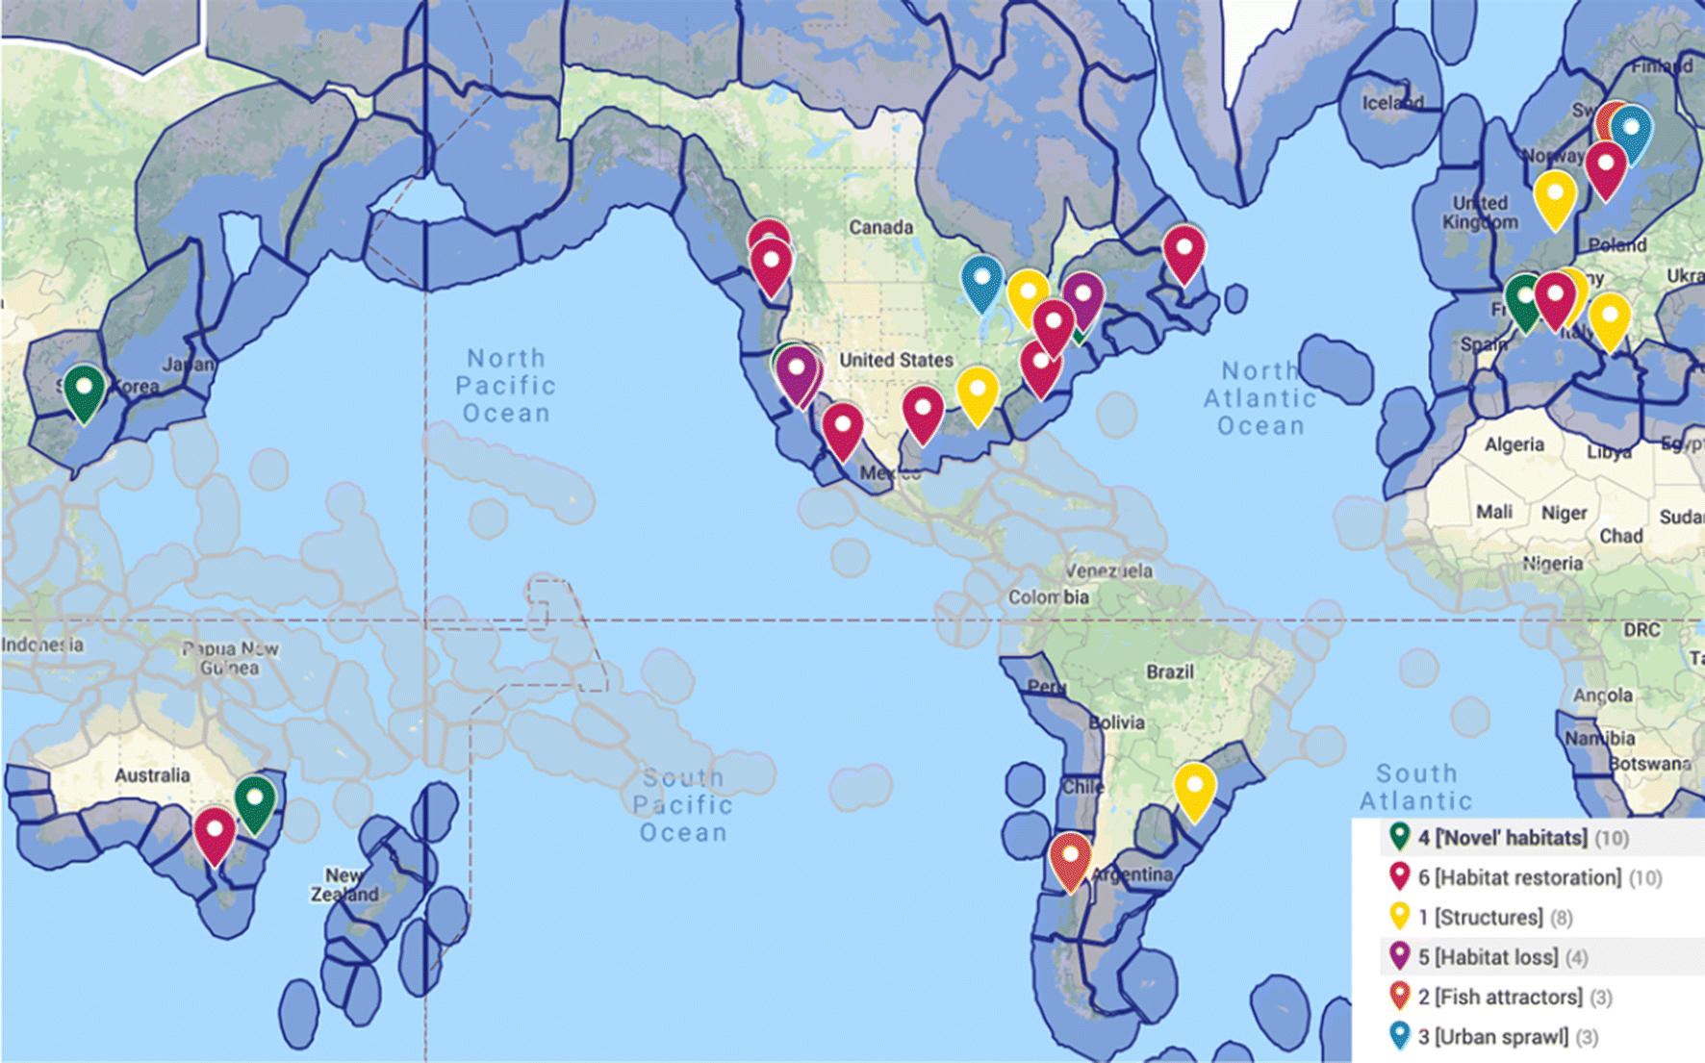1705x1063 pixels.
Task: Select the purple pin on California's coast
Action: tap(797, 375)
